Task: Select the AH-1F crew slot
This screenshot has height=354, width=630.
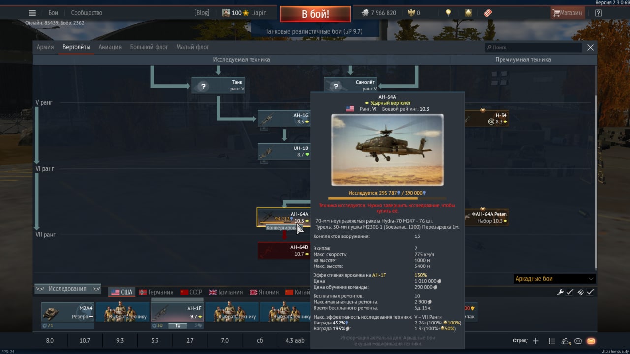Action: point(177,312)
